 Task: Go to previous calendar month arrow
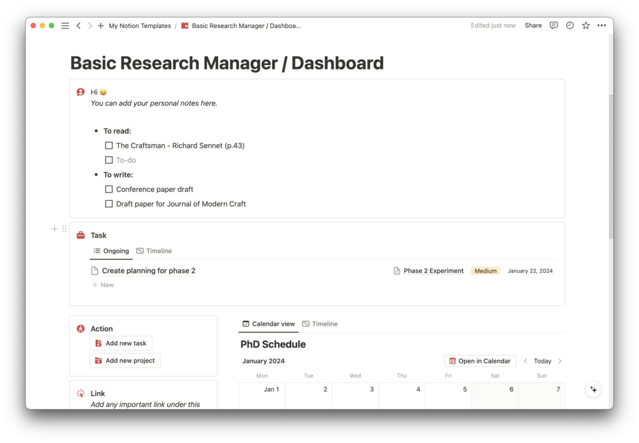coord(525,361)
